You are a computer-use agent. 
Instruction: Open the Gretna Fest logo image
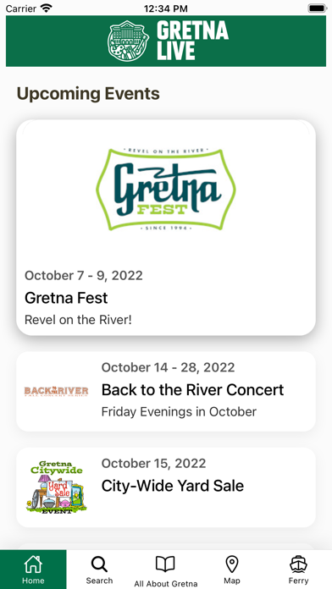pyautogui.click(x=166, y=189)
